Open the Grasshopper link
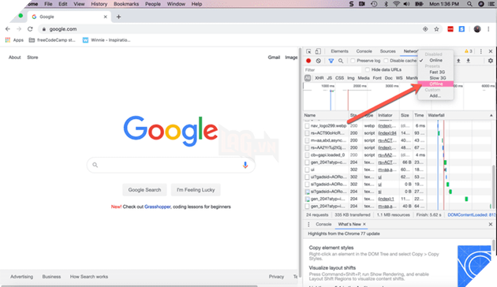The image size is (497, 287). coord(158,207)
